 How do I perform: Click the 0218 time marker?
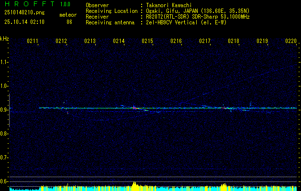pos(234,41)
